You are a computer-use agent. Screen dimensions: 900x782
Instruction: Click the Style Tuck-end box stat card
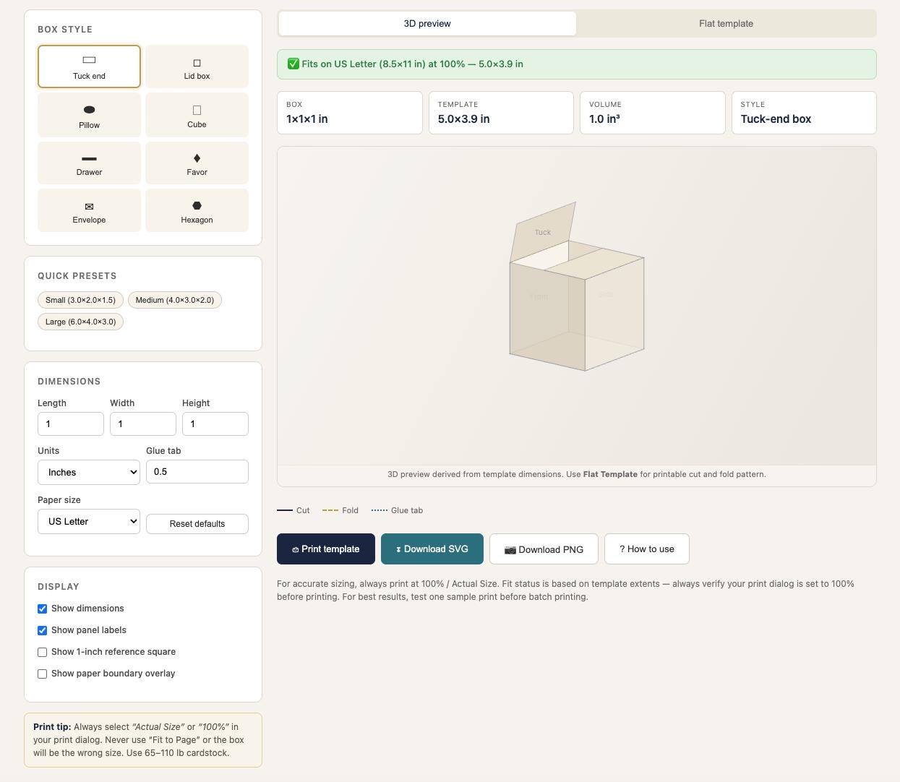coord(804,113)
